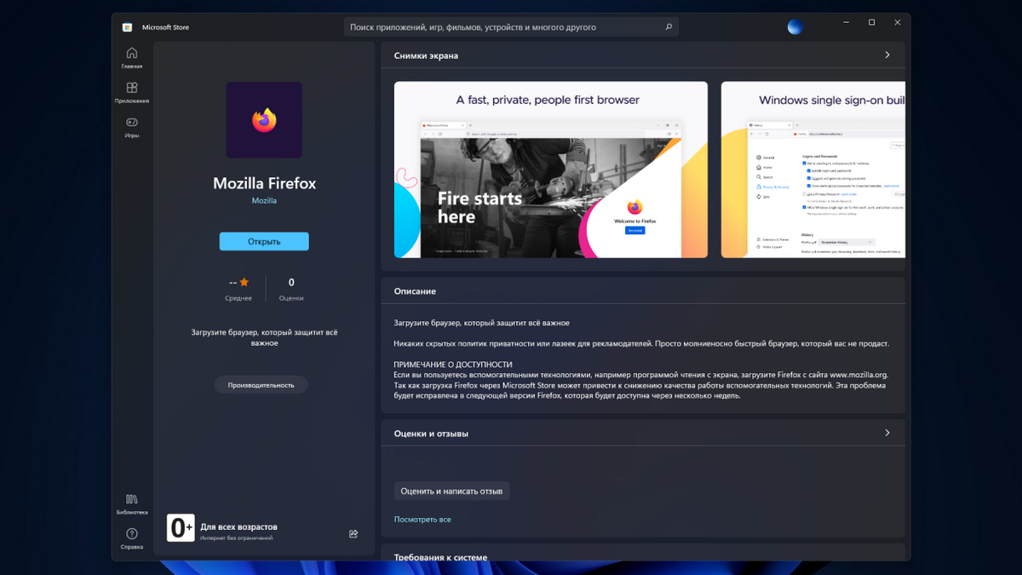Click the share icon below app info

click(353, 534)
